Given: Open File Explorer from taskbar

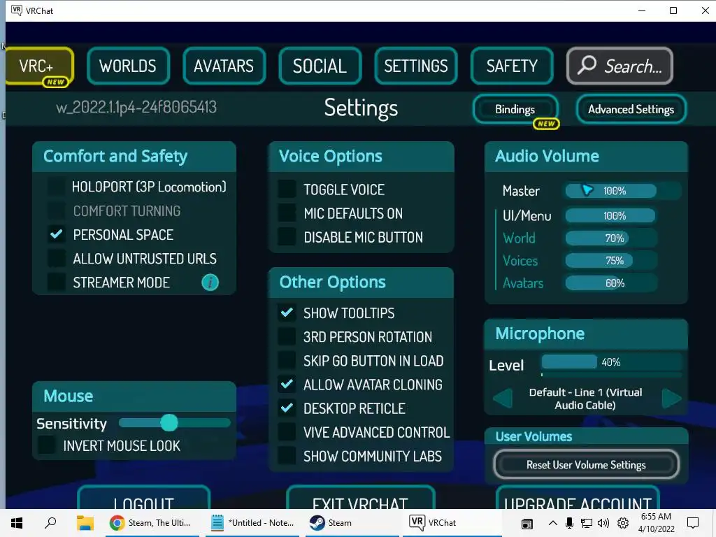Looking at the screenshot, I should click(85, 523).
